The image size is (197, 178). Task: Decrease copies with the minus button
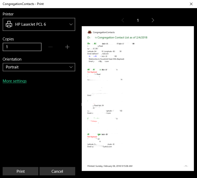click(50, 47)
